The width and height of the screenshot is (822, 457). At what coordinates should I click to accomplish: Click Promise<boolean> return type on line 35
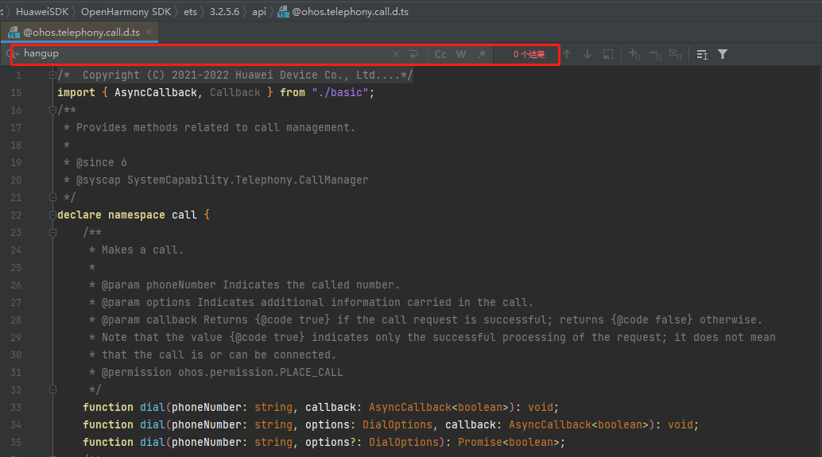[509, 443]
